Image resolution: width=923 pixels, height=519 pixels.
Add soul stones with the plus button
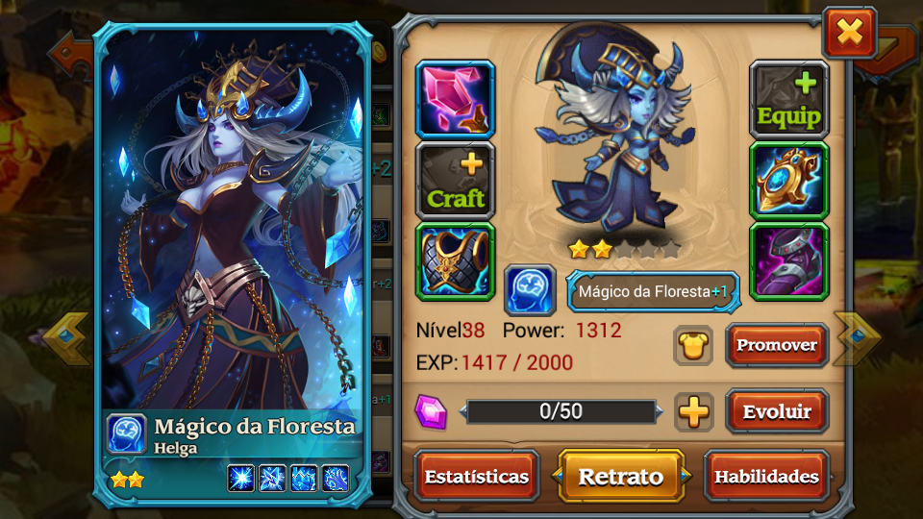(x=693, y=411)
